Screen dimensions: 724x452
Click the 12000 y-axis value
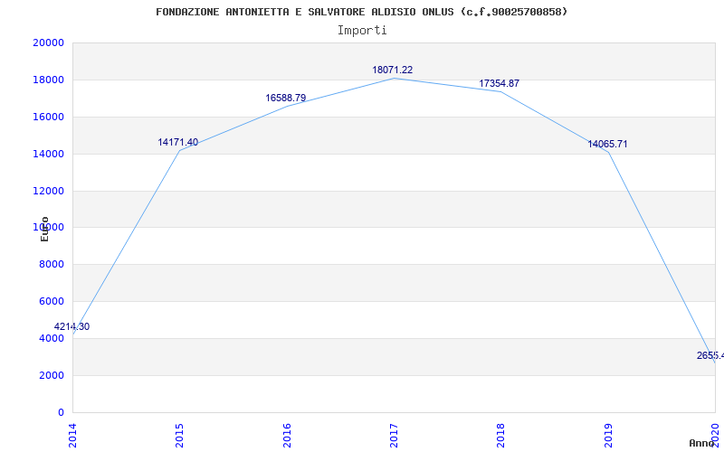(48, 191)
